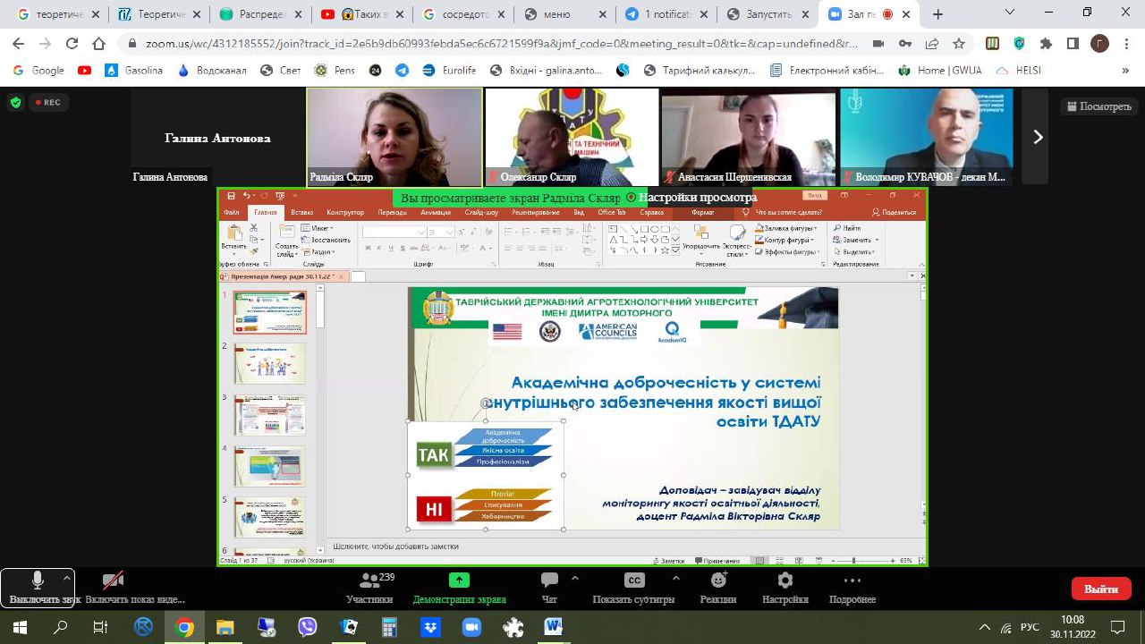
Task: Open Zoom Настройки settings gear
Action: (785, 588)
